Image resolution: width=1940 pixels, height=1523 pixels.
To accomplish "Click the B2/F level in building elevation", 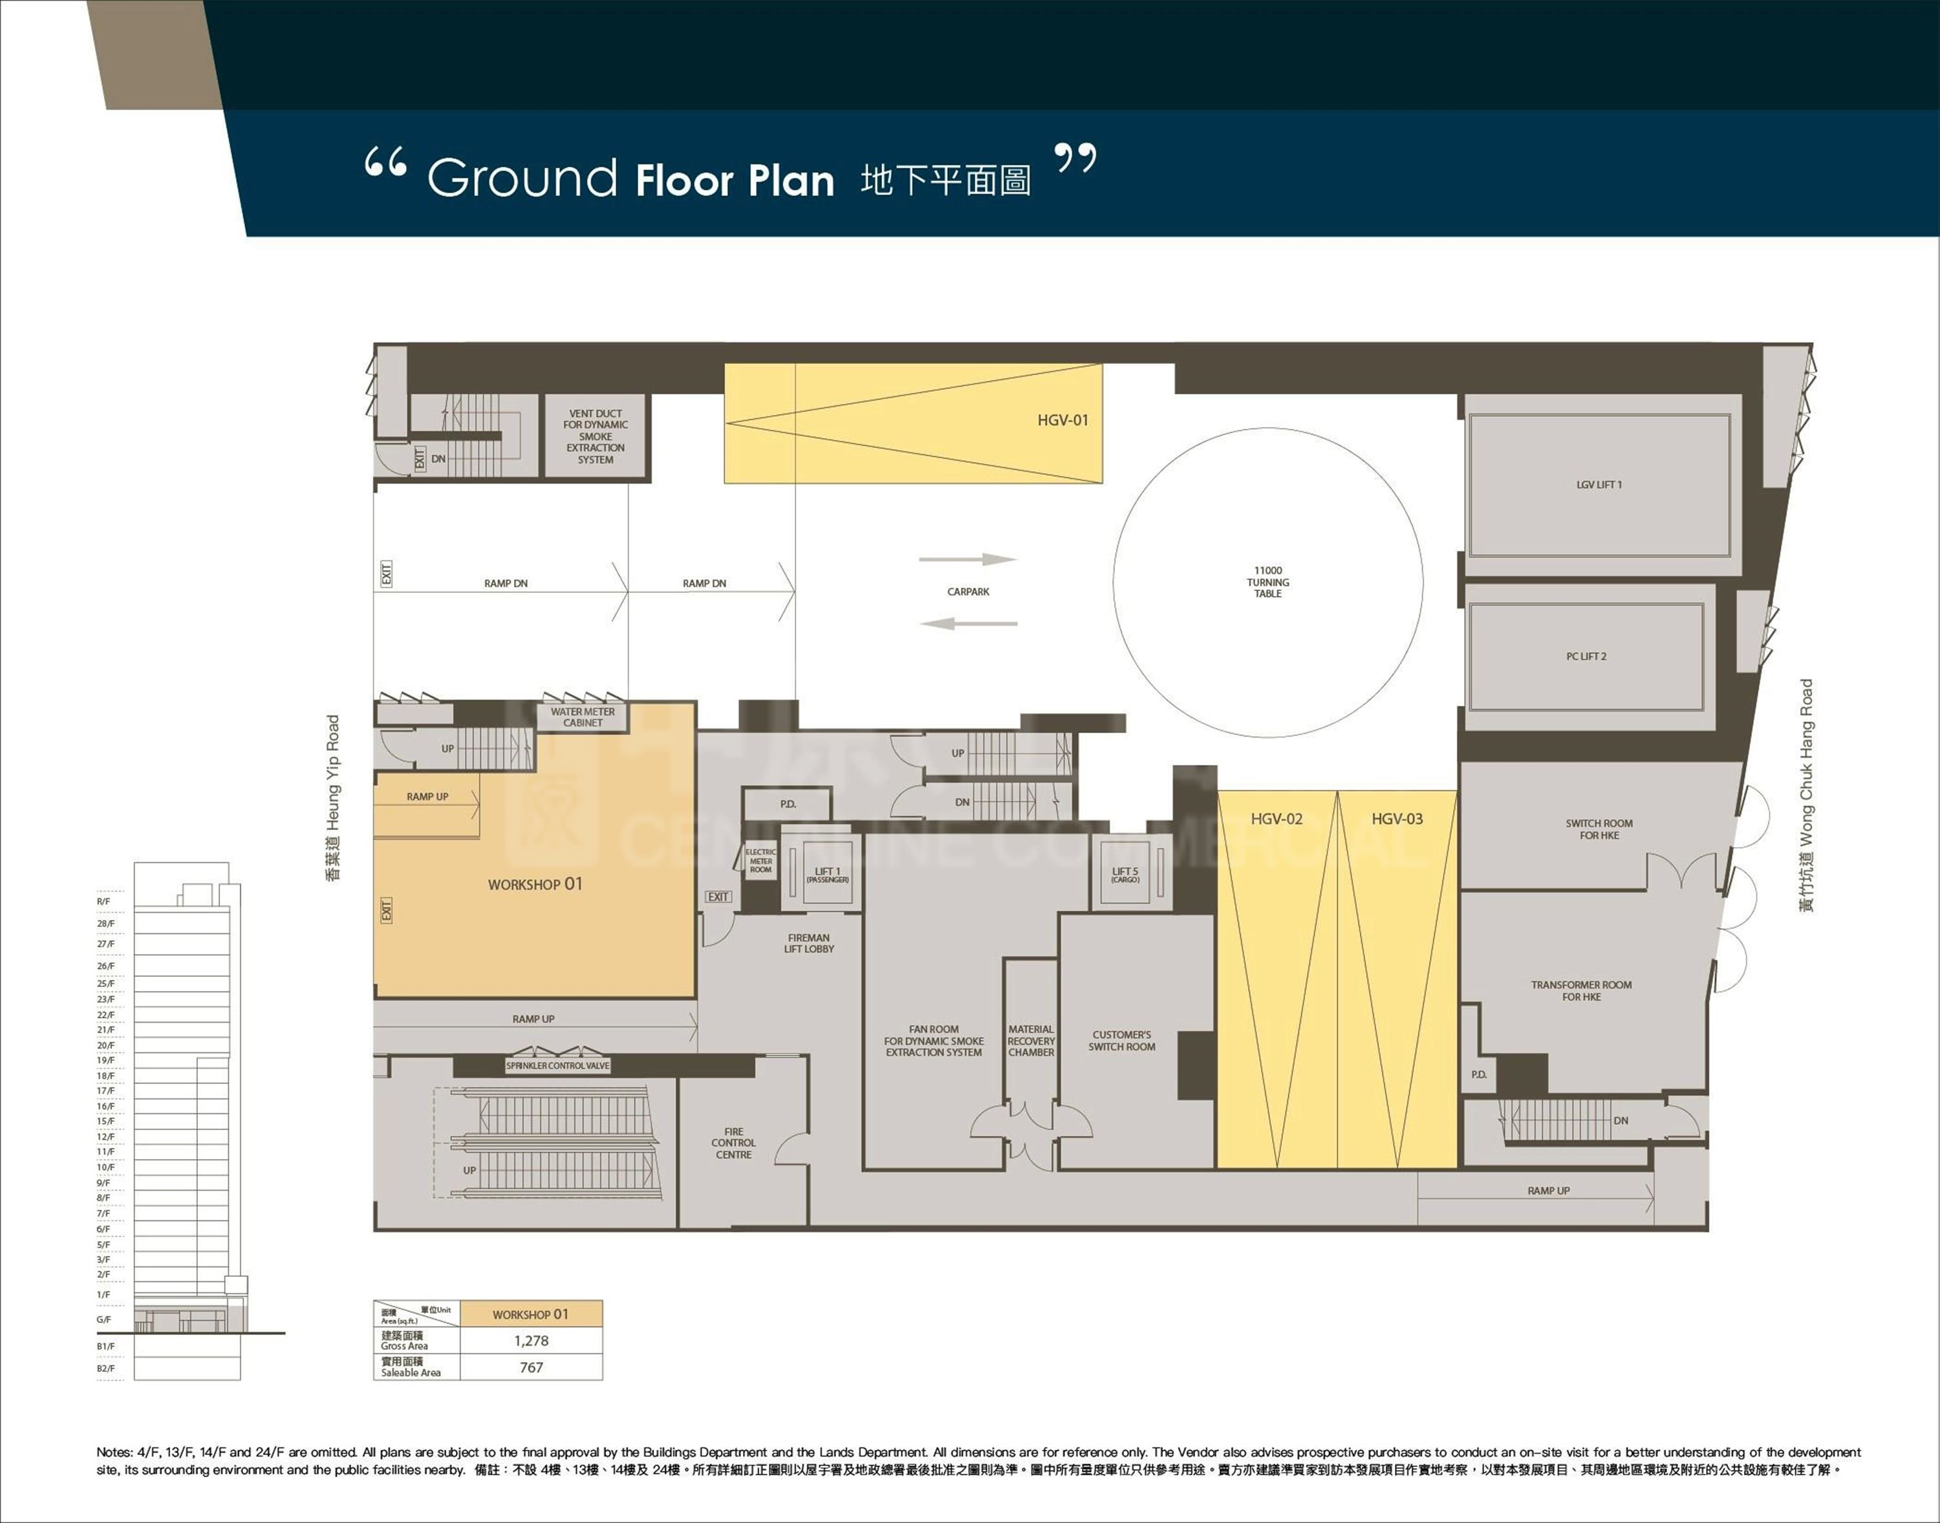I will (x=106, y=1369).
